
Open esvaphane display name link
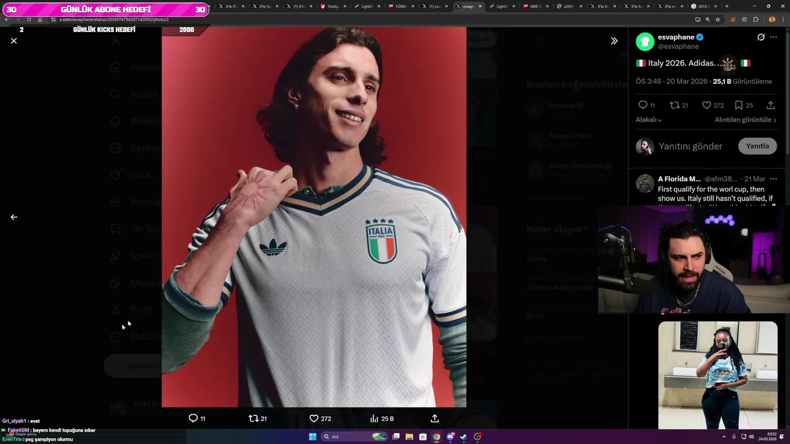click(x=676, y=37)
